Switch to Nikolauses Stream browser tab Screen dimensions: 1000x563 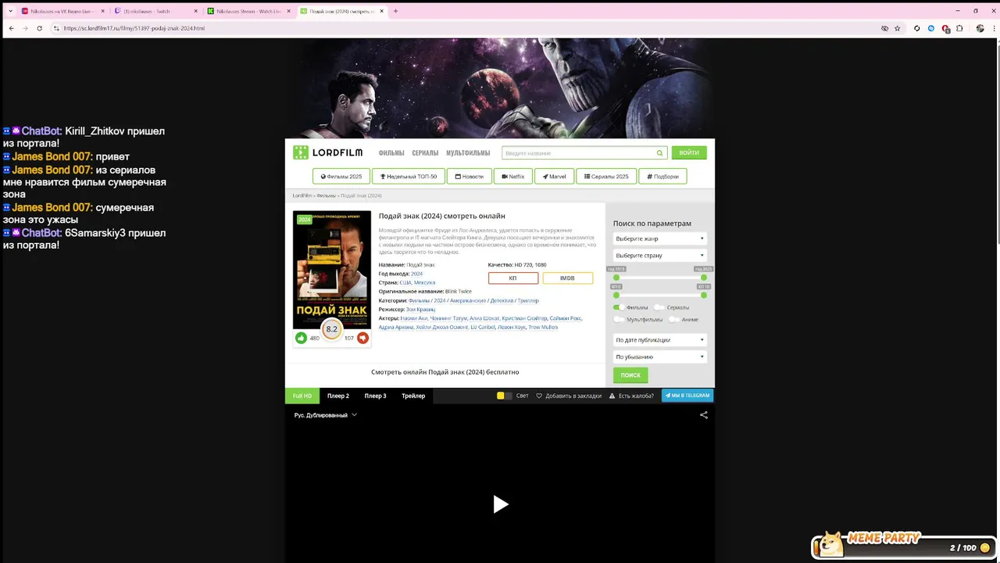coord(249,11)
